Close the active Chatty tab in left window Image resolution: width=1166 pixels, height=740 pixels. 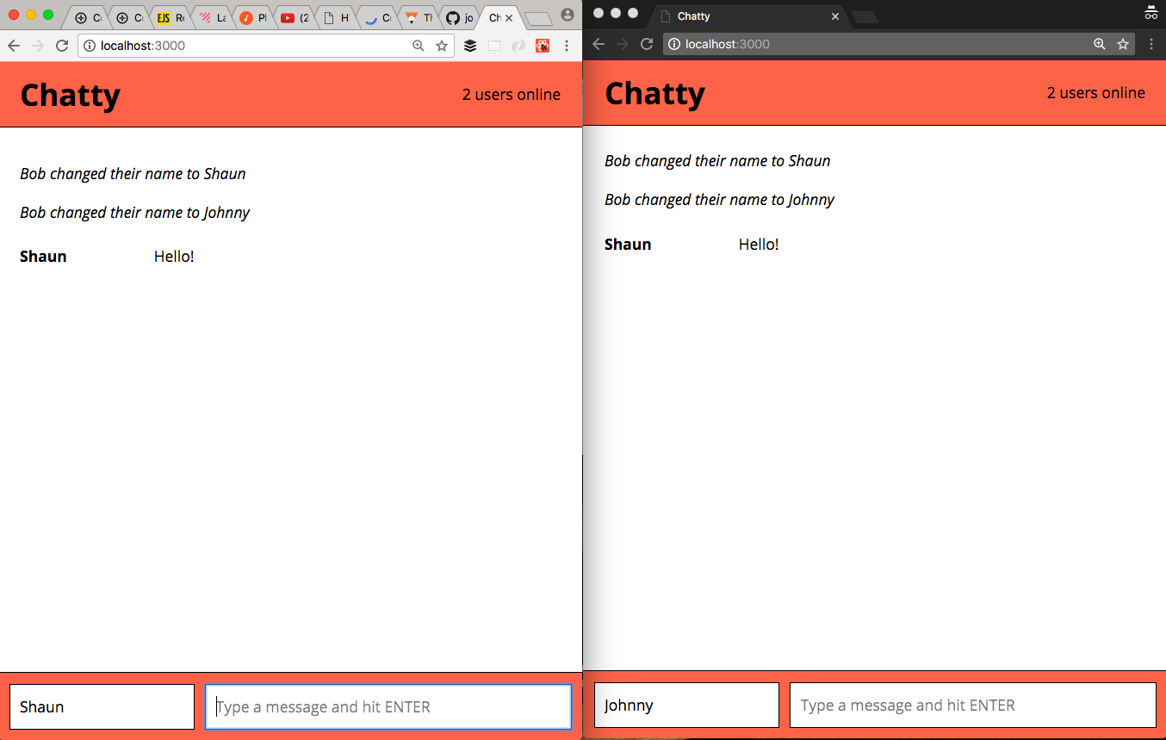point(509,18)
